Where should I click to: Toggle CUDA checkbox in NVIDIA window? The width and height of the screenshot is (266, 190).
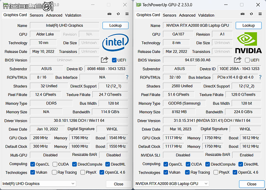[188, 164]
